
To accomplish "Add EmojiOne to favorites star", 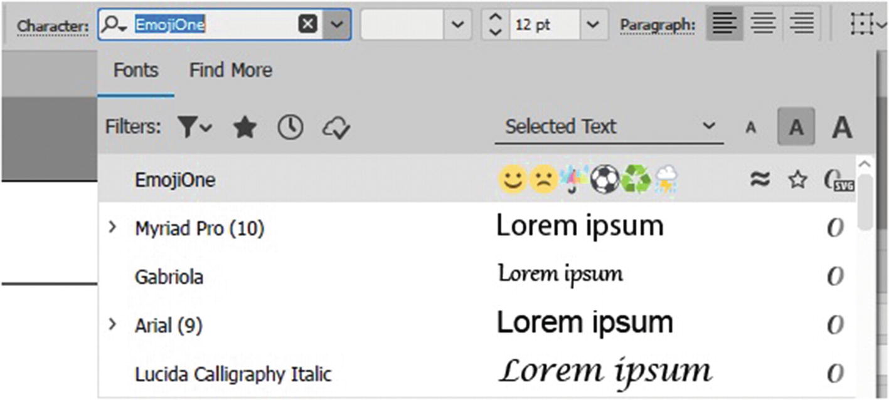I will point(797,180).
